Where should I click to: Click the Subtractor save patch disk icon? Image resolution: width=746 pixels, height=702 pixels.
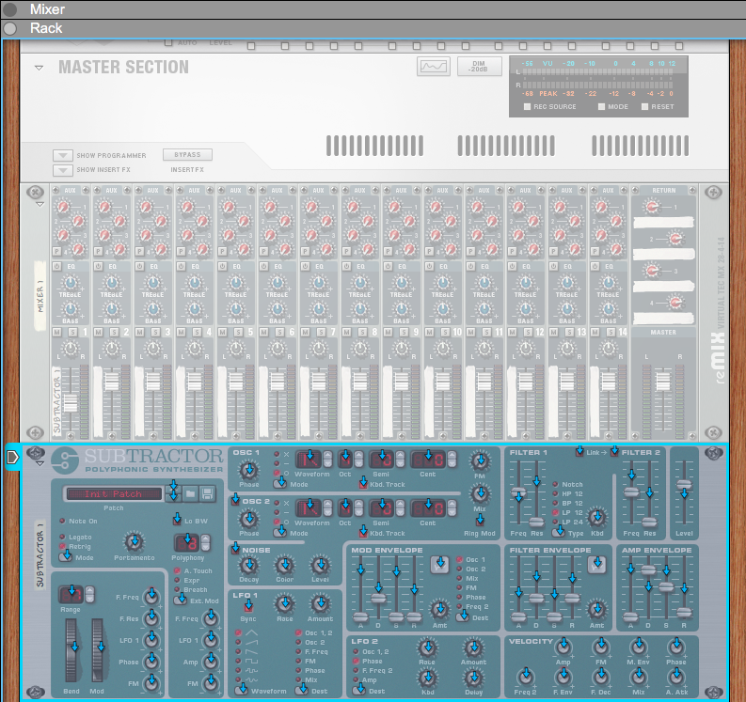point(207,493)
